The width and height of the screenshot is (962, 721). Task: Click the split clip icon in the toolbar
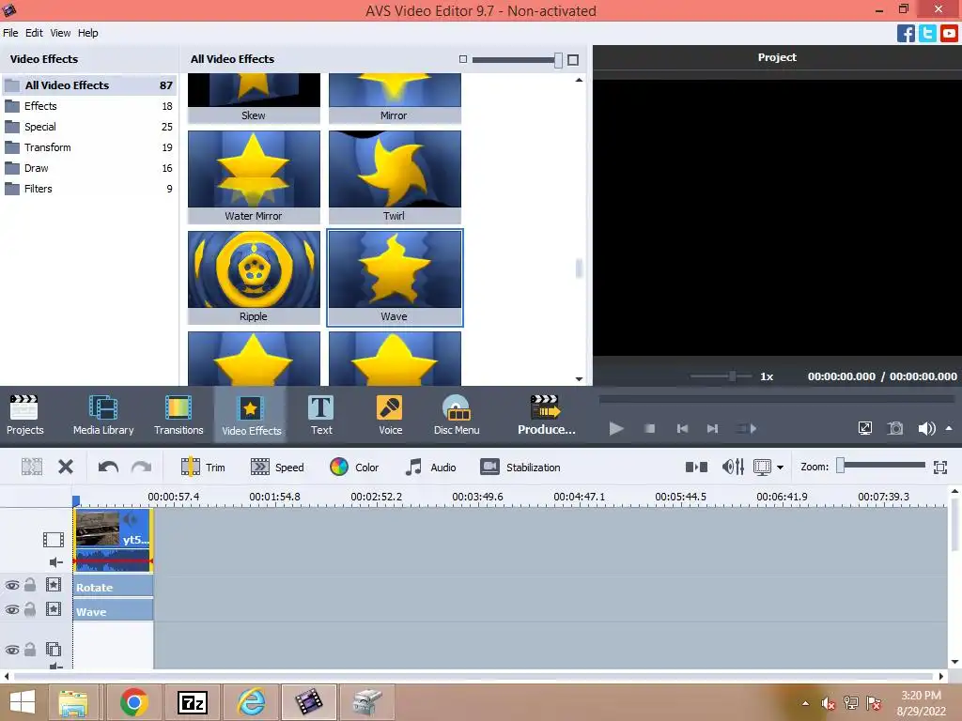[32, 468]
